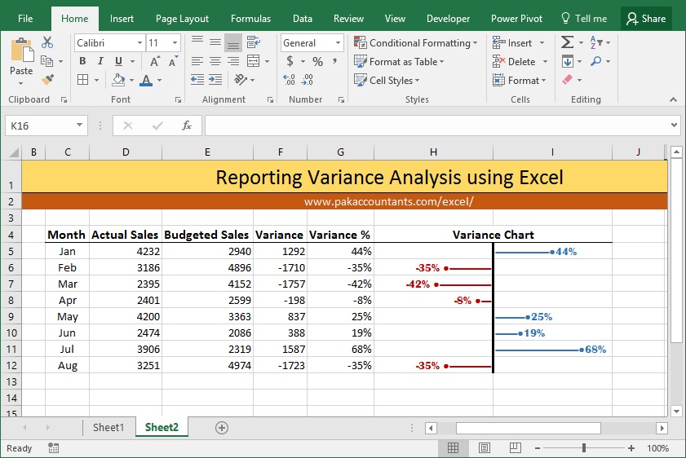Screen dimensions: 686x458
Task: Switch to Page Layout view in status bar
Action: pos(485,448)
